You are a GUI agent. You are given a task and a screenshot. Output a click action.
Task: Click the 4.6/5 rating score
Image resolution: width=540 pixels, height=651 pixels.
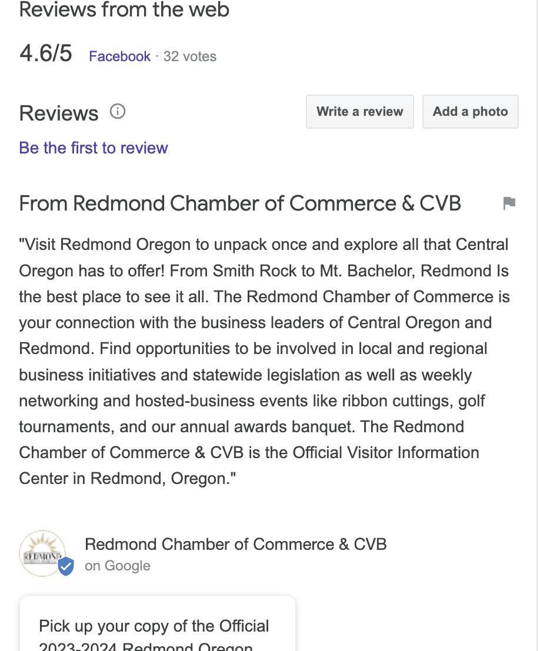click(46, 54)
